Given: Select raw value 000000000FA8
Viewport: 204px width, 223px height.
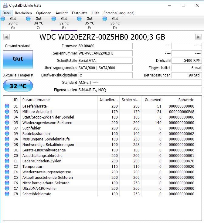Looking at the screenshot, I should pos(182,112).
